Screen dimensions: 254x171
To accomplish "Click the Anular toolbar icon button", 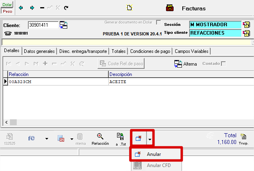I will pos(139,138).
